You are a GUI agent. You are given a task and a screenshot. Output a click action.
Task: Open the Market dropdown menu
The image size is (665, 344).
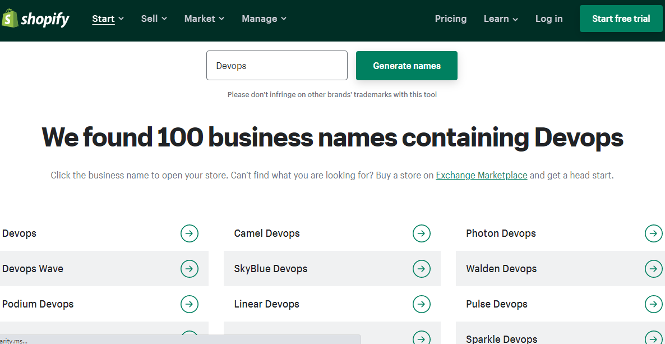(205, 19)
